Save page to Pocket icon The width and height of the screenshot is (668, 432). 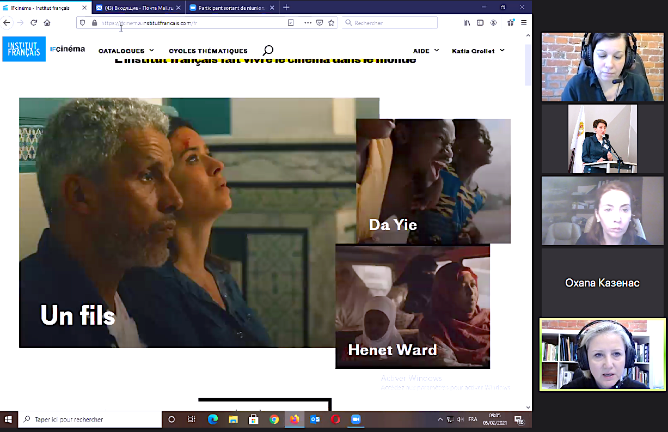[320, 23]
